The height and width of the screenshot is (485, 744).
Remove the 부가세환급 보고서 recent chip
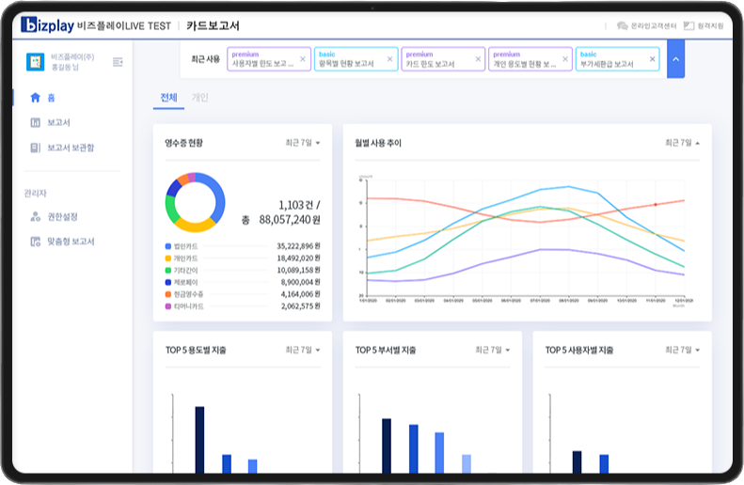653,59
